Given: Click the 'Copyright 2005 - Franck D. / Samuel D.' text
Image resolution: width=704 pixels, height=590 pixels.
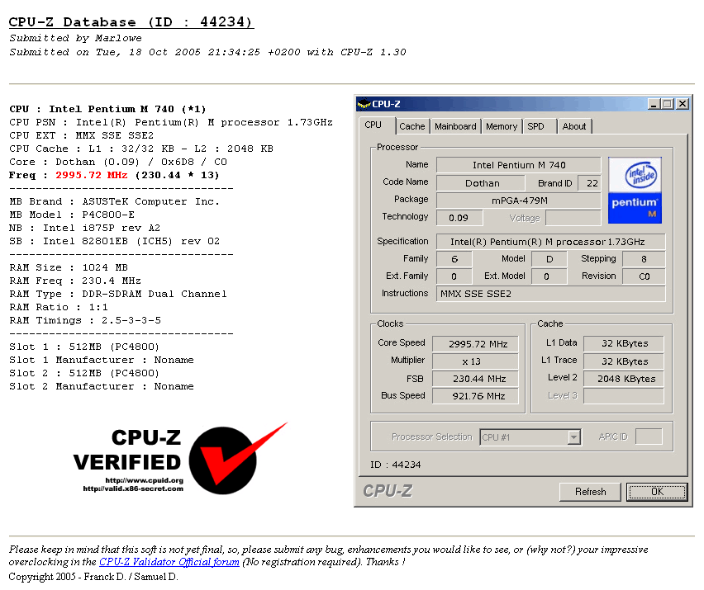Looking at the screenshot, I should (x=93, y=577).
